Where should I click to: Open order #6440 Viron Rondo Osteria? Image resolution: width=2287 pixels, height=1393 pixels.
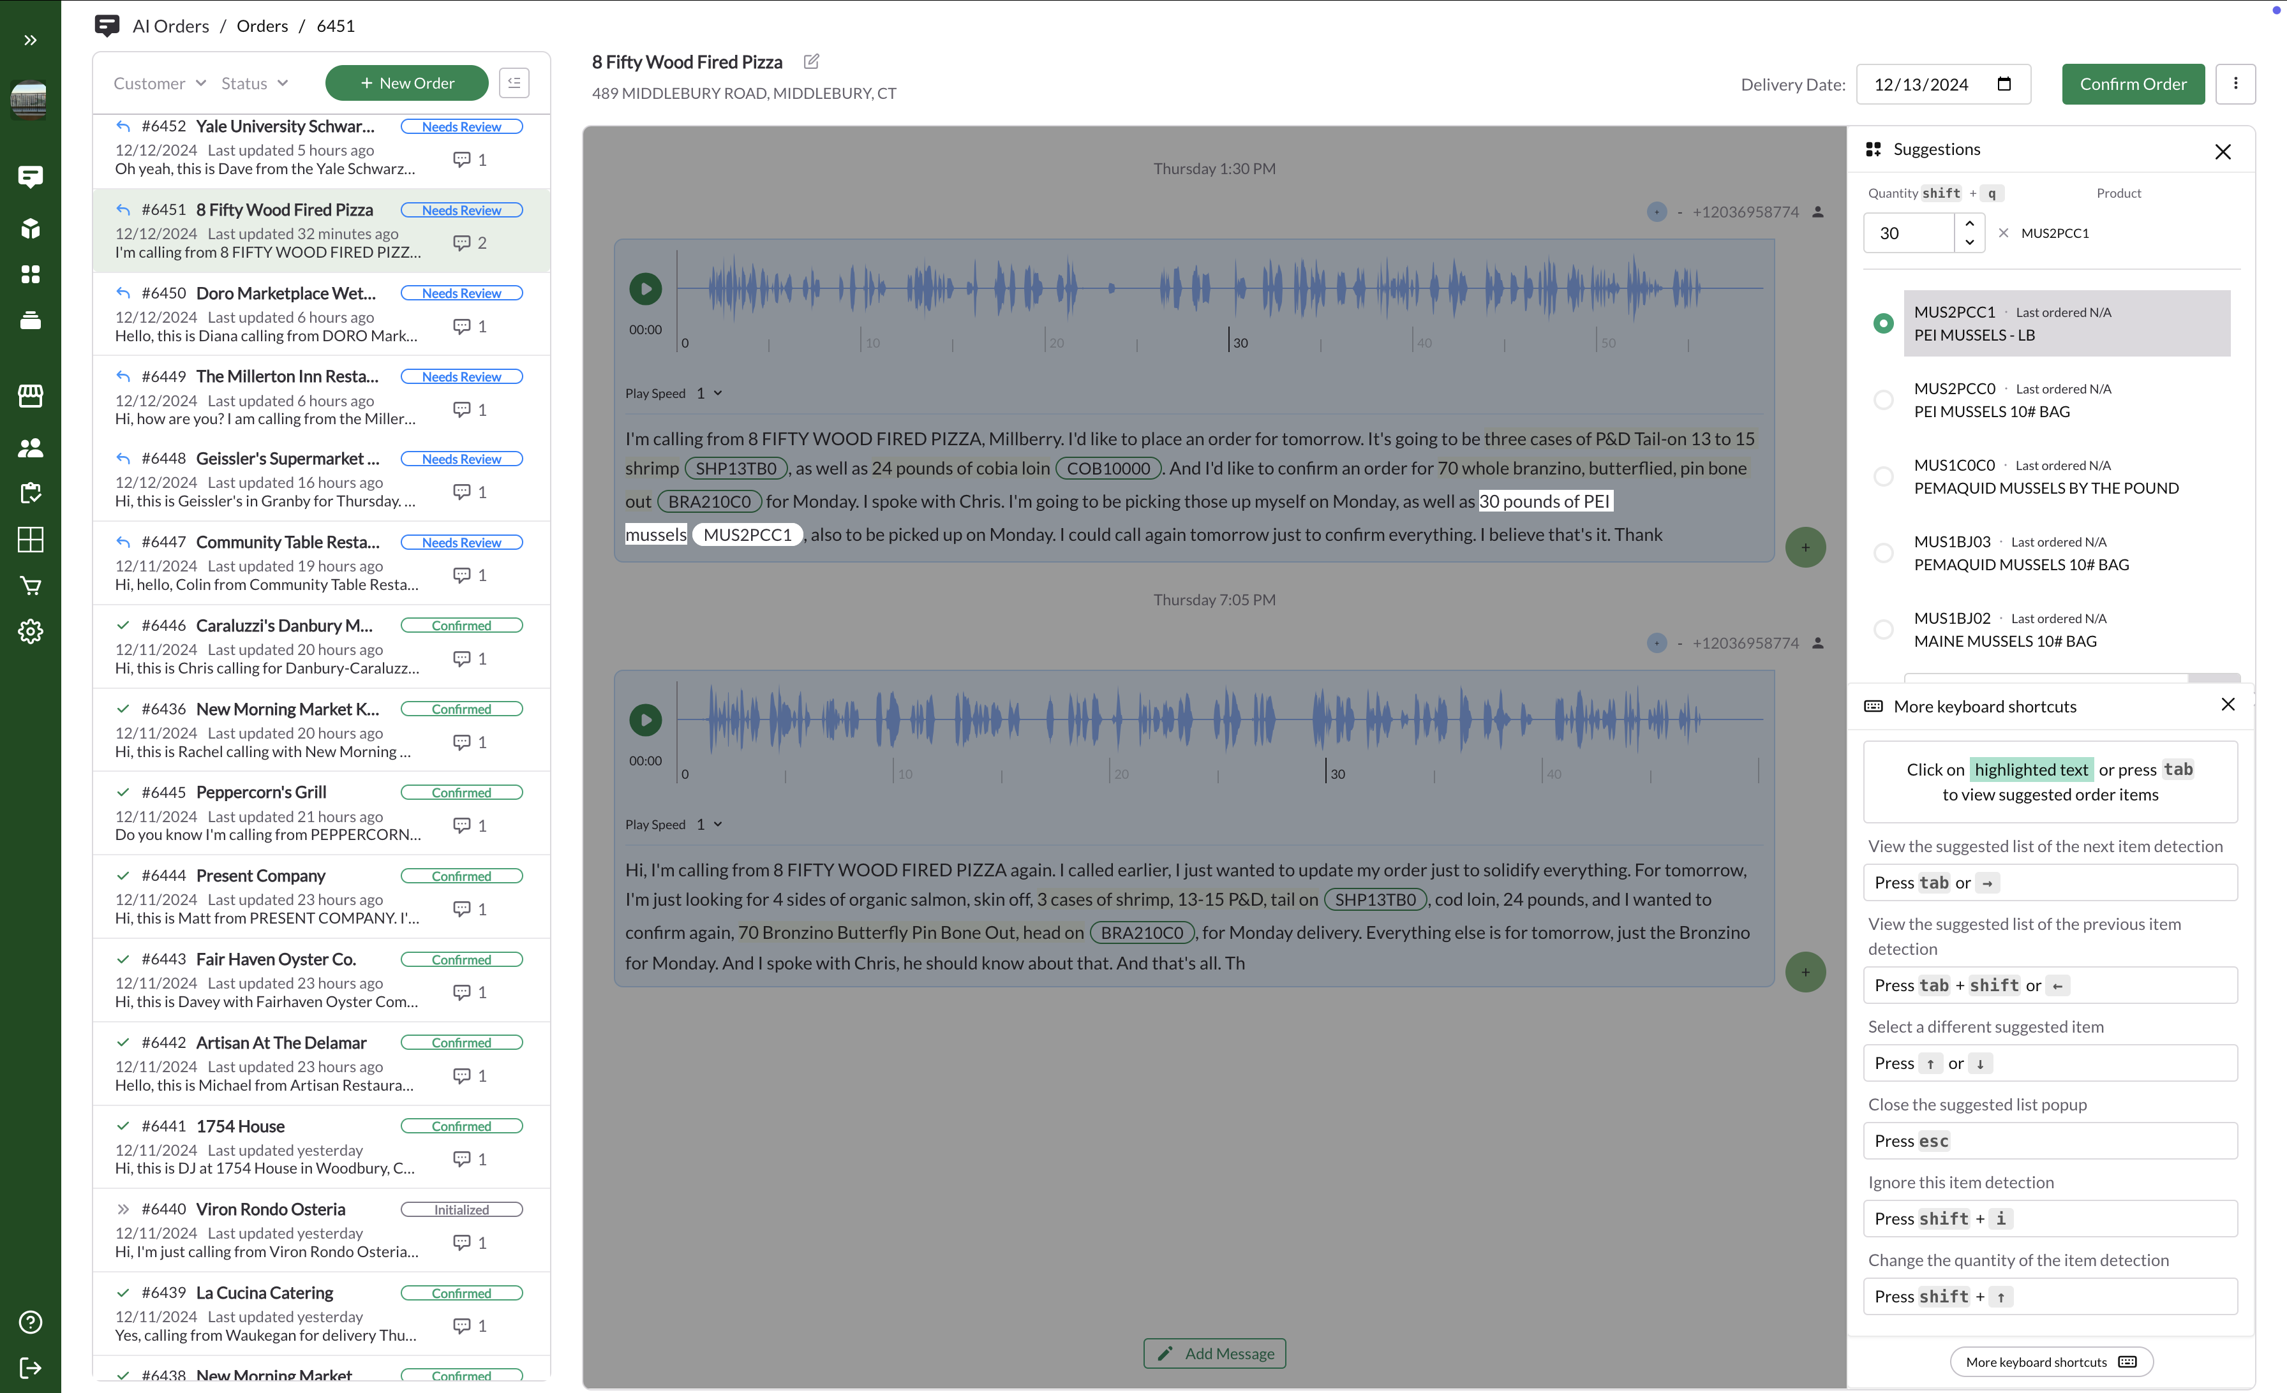pos(321,1230)
